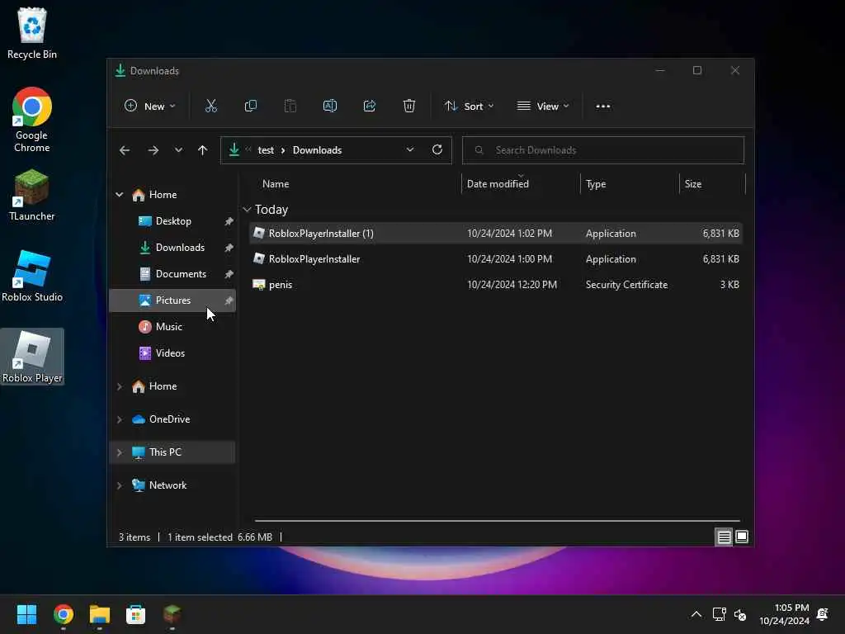
Task: Select the RobloxPlayerInstaller (1) file
Action: [496, 234]
